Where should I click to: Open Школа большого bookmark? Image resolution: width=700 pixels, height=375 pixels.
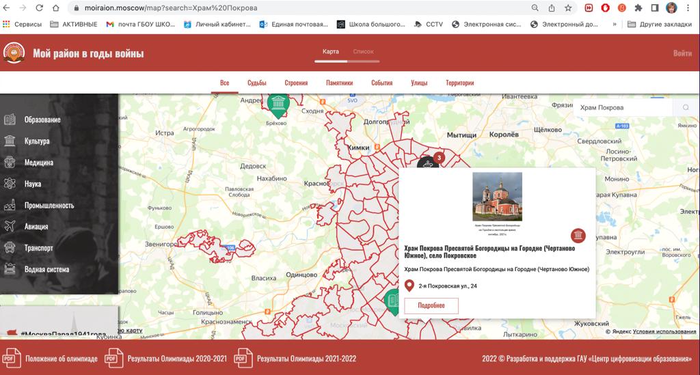click(x=371, y=24)
